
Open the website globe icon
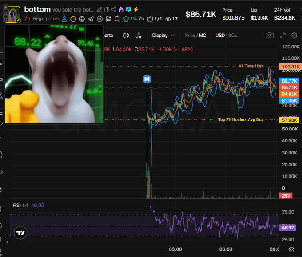point(82,19)
